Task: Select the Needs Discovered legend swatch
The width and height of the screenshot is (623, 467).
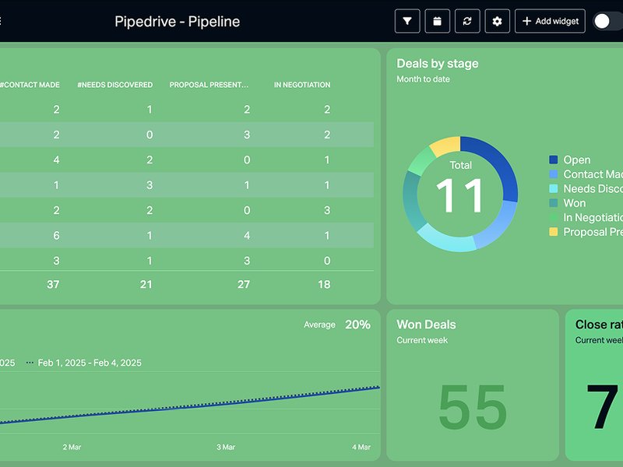Action: (x=553, y=188)
